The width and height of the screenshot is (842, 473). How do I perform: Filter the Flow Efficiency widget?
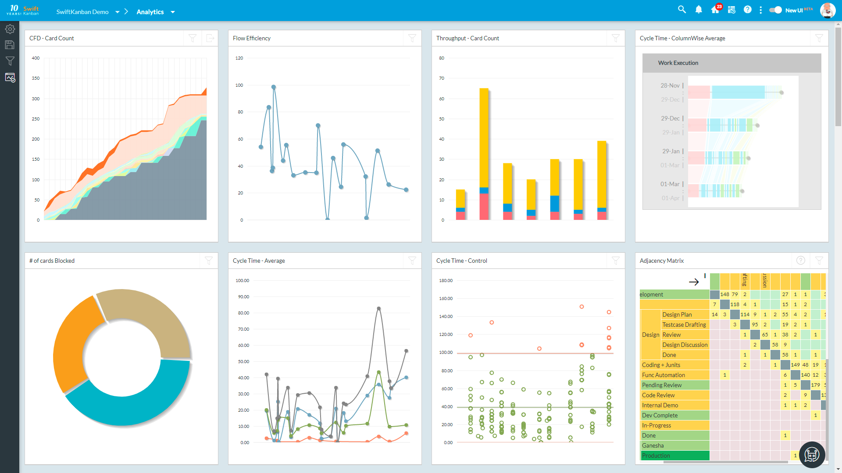tap(412, 38)
